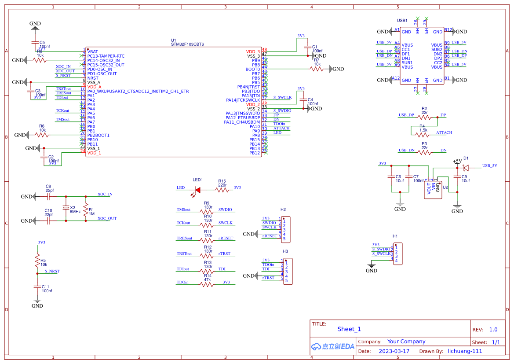Click the +5V power label
514x364 pixels.
(457, 161)
